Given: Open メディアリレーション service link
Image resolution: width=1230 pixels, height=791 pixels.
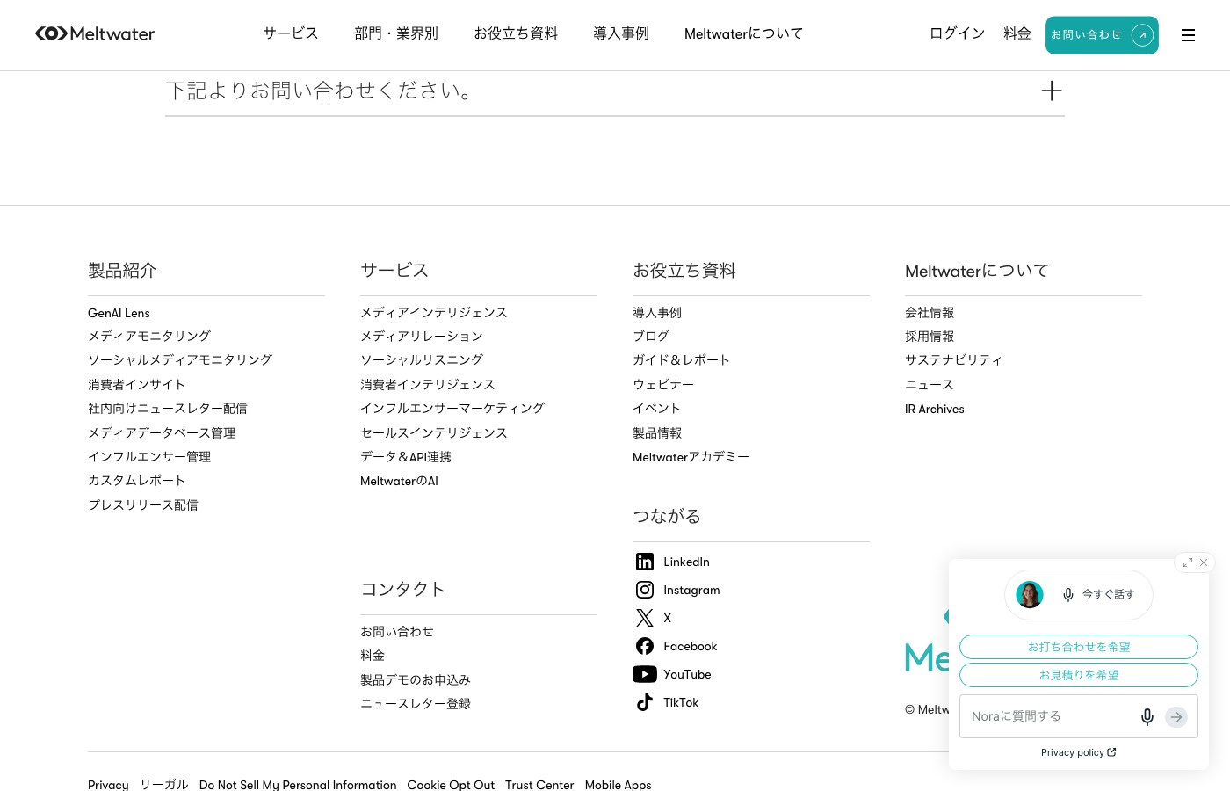Looking at the screenshot, I should [422, 337].
